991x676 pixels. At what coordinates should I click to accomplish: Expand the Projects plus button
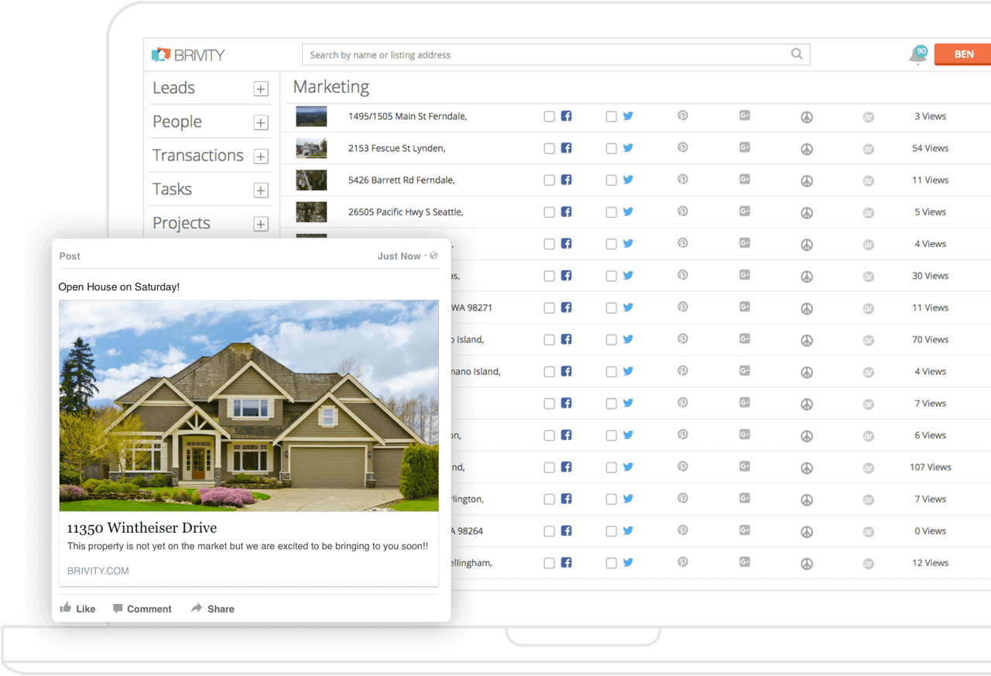(x=261, y=224)
